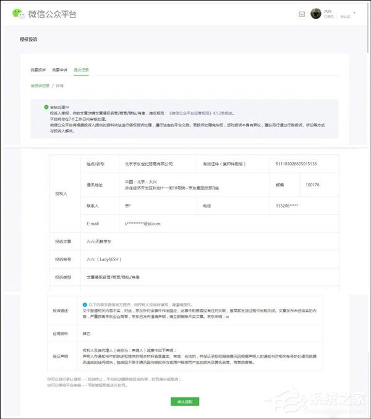Viewport: 371px width, 419px height.
Task: Click the address line 中国 - 北京 - 大兴
Action: pos(140,182)
